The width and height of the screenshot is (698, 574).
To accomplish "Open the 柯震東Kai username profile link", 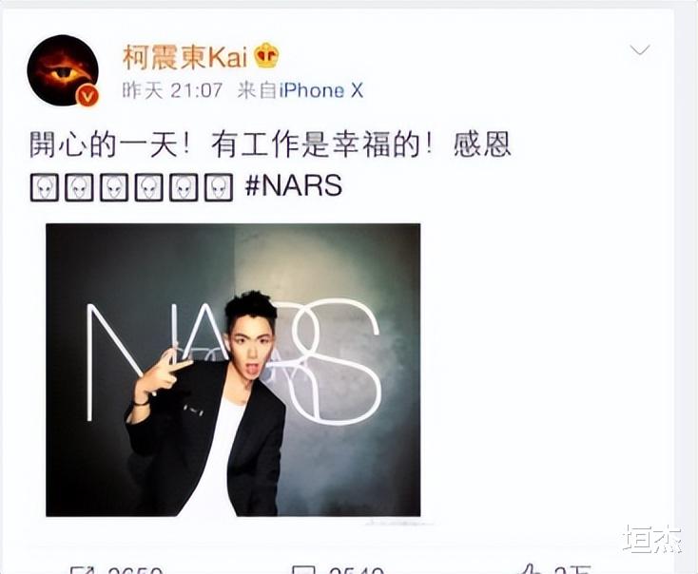I will click(184, 57).
